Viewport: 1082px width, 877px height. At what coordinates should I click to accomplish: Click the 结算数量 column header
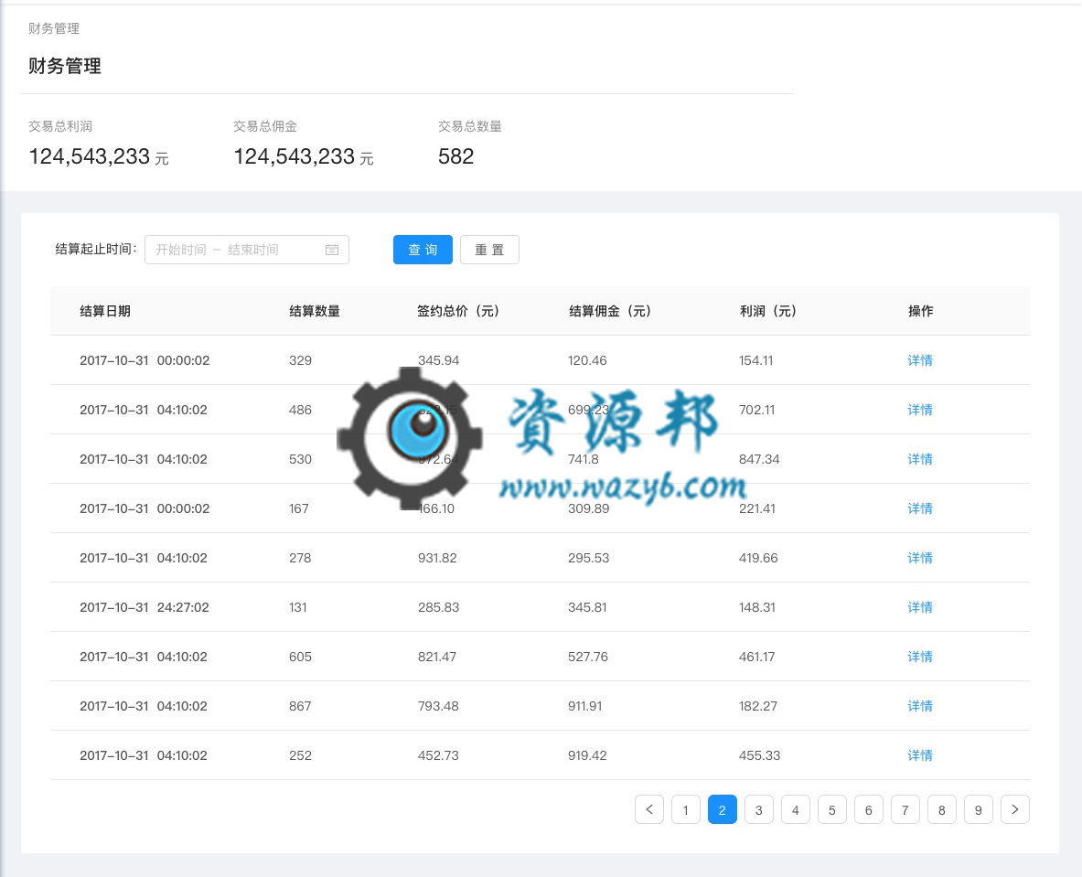click(315, 311)
